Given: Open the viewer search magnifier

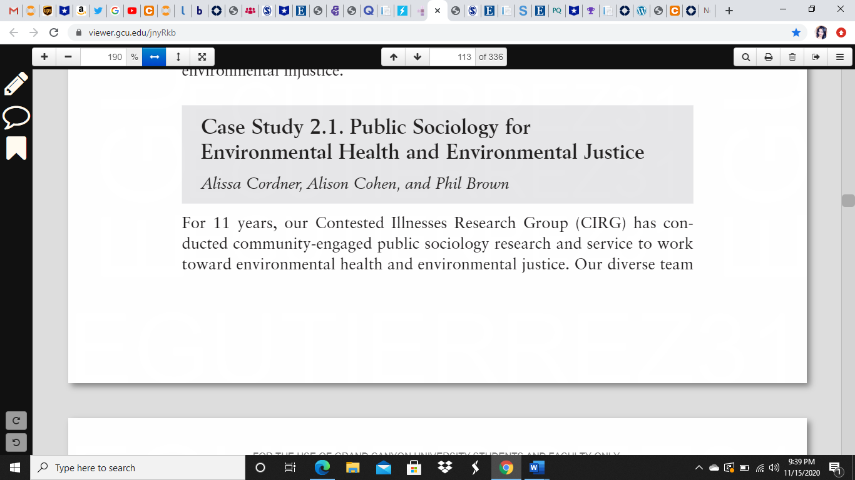Looking at the screenshot, I should pyautogui.click(x=745, y=57).
